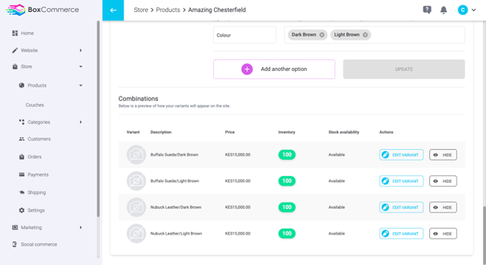Image resolution: width=486 pixels, height=265 pixels.
Task: Click the Nubuck Leather/Dark Brown description
Action: (x=176, y=207)
